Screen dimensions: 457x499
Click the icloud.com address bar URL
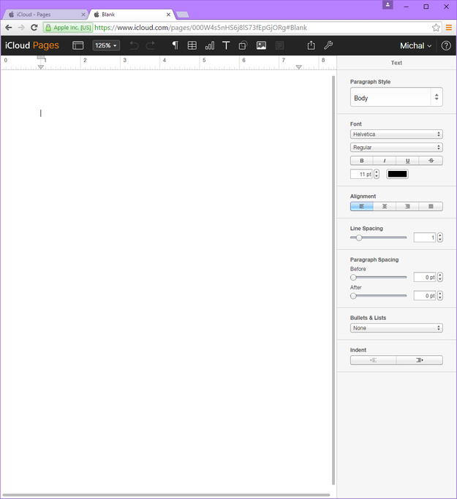pyautogui.click(x=200, y=28)
